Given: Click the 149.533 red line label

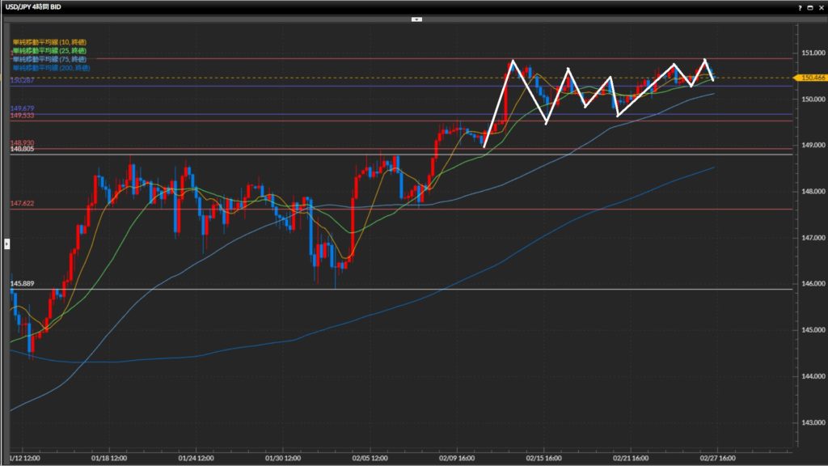Looking at the screenshot, I should coord(22,116).
